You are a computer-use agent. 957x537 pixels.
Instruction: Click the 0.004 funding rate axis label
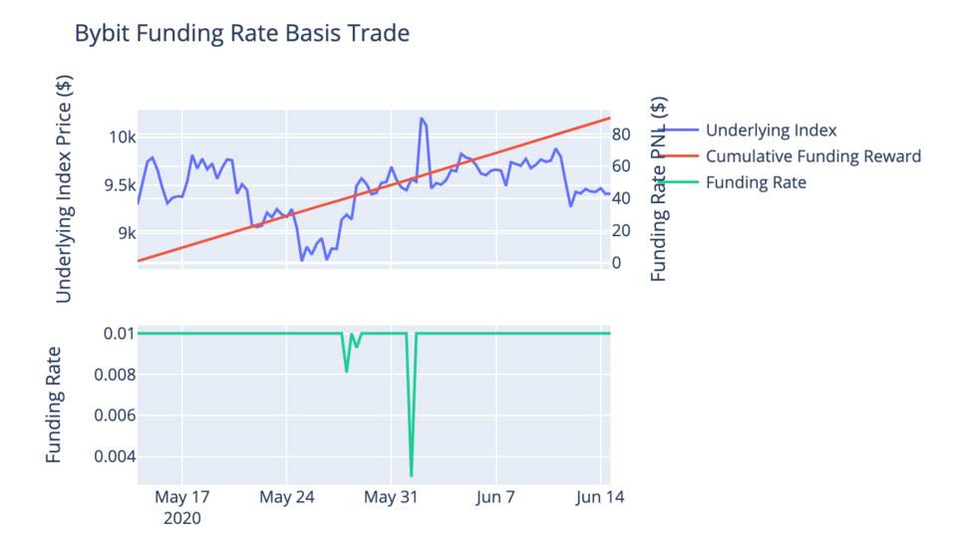(x=115, y=456)
